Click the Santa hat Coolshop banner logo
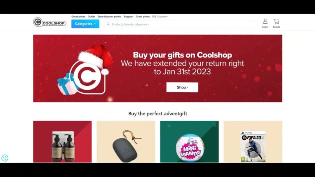The height and width of the screenshot is (177, 315). 86,70
